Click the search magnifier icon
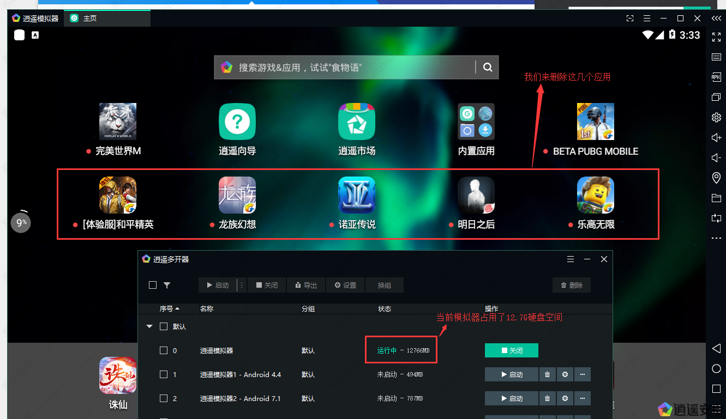Screen dimensions: 726x419 [488, 68]
